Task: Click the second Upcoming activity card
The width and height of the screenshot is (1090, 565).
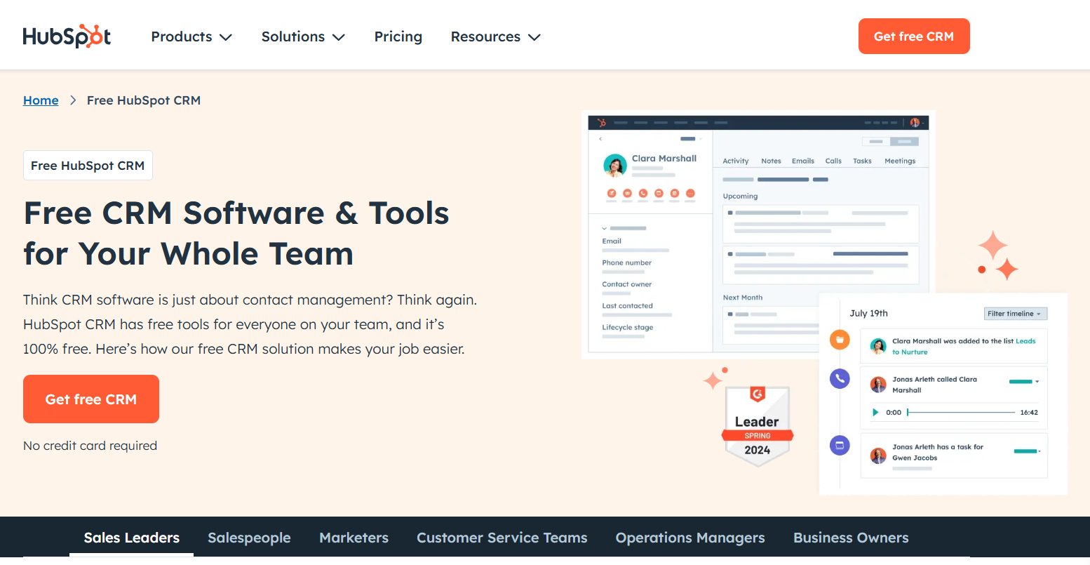Action: (x=821, y=265)
